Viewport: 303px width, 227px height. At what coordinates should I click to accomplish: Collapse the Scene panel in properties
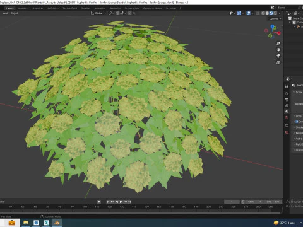294,92
